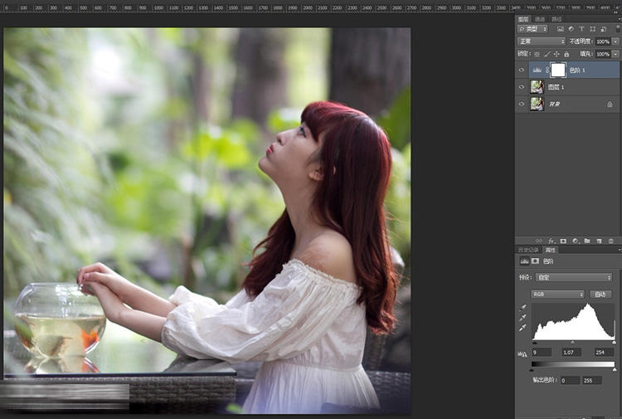Toggle visibility of 图层 1 layer
The height and width of the screenshot is (419, 622).
[522, 87]
